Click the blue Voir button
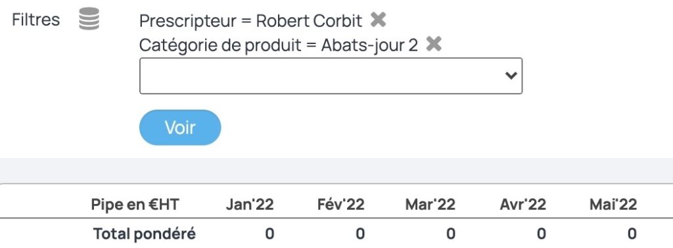 [x=180, y=128]
